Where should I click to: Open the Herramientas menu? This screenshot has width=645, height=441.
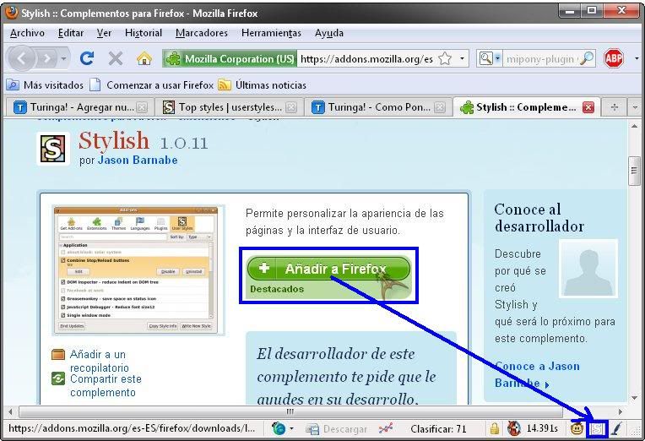point(271,33)
